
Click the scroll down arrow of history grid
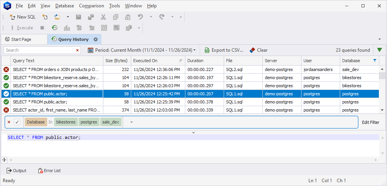(382, 110)
